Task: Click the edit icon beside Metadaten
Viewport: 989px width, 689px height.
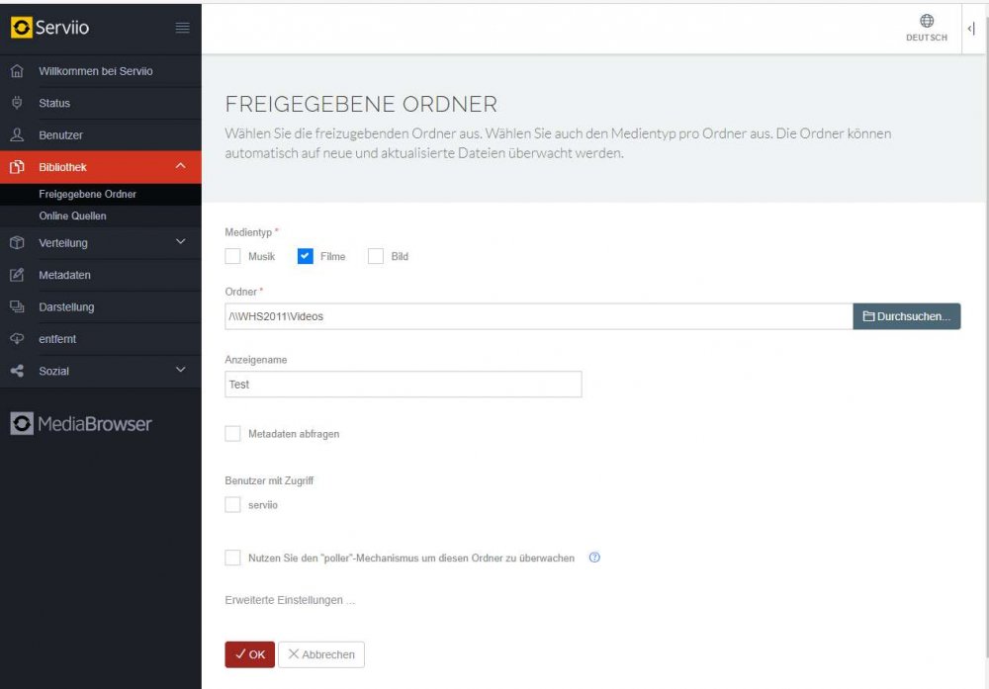Action: pos(17,275)
